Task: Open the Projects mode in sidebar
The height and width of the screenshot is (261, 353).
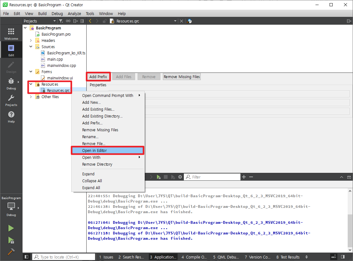Action: (11, 100)
